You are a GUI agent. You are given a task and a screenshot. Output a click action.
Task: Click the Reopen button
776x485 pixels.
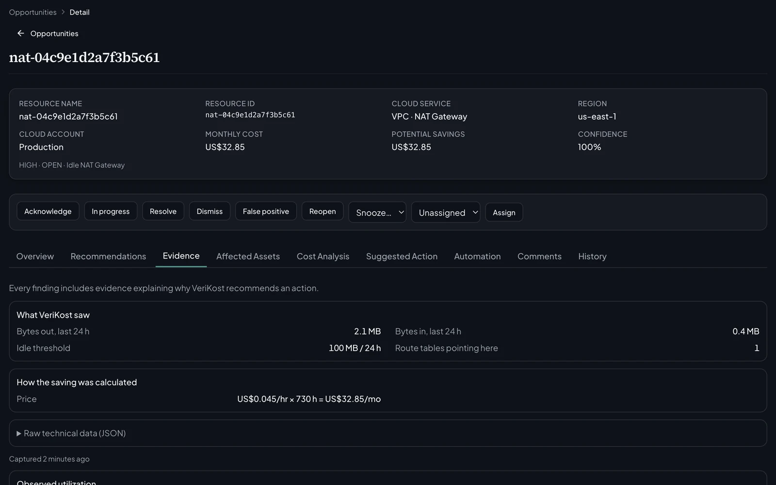(x=323, y=211)
